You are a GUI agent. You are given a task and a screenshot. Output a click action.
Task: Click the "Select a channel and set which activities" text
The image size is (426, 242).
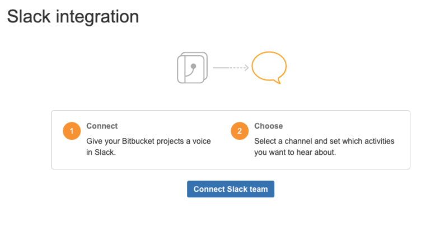[324, 141]
